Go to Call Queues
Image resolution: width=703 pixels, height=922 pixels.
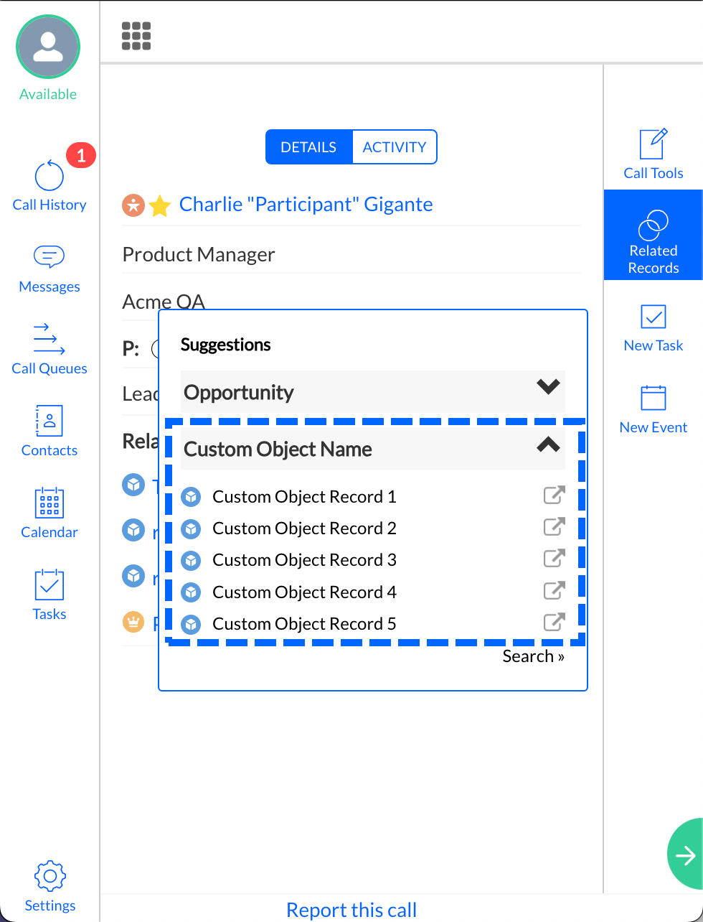tap(49, 350)
